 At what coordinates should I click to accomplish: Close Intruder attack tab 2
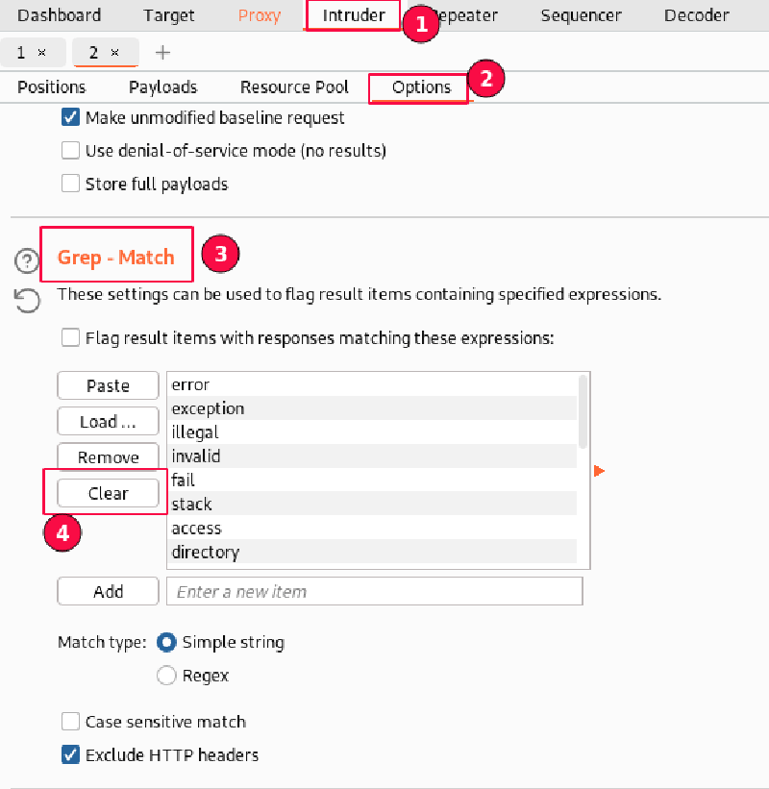coord(115,53)
